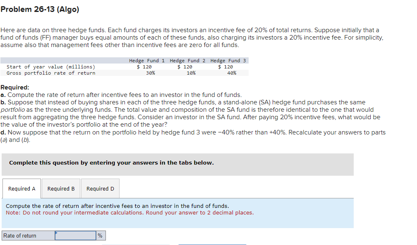Click the Rate of return label cell
417x245 pixels.
point(29,236)
